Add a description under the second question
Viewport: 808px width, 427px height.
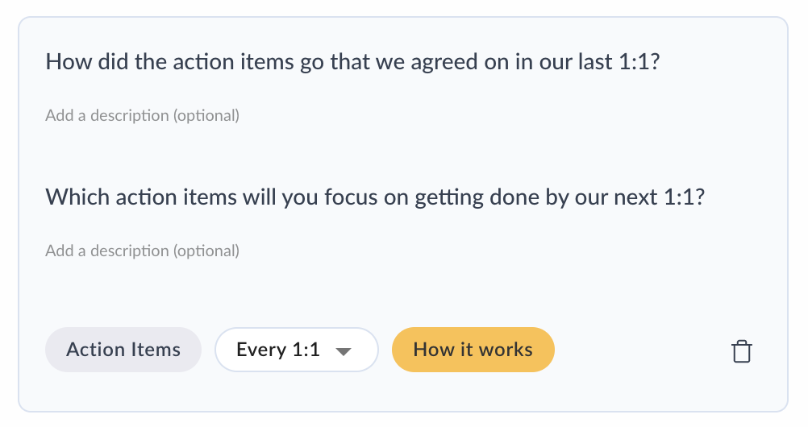143,251
